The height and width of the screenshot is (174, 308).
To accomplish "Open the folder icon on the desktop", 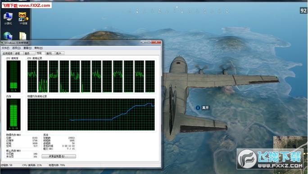I will [x=23, y=36].
